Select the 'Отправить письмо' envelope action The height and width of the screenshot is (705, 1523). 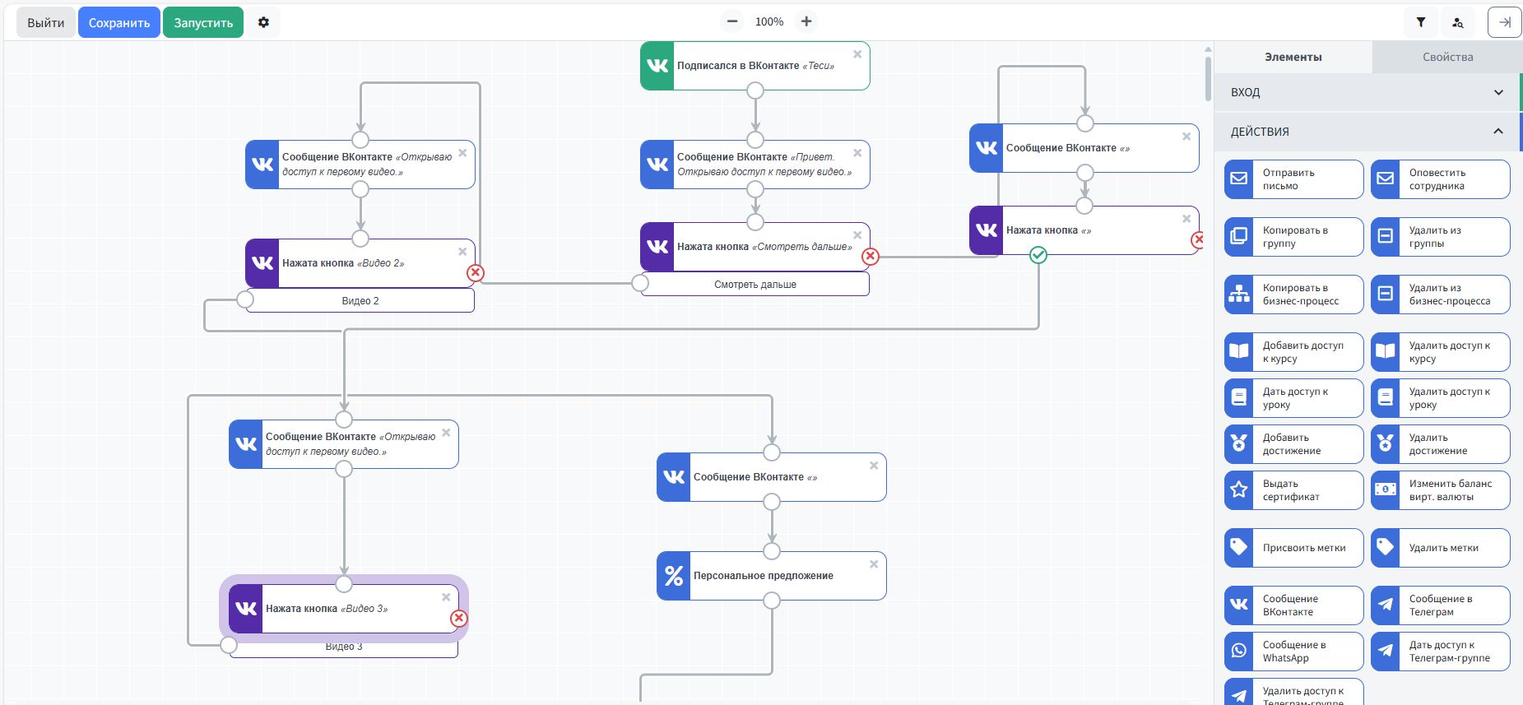coord(1293,179)
